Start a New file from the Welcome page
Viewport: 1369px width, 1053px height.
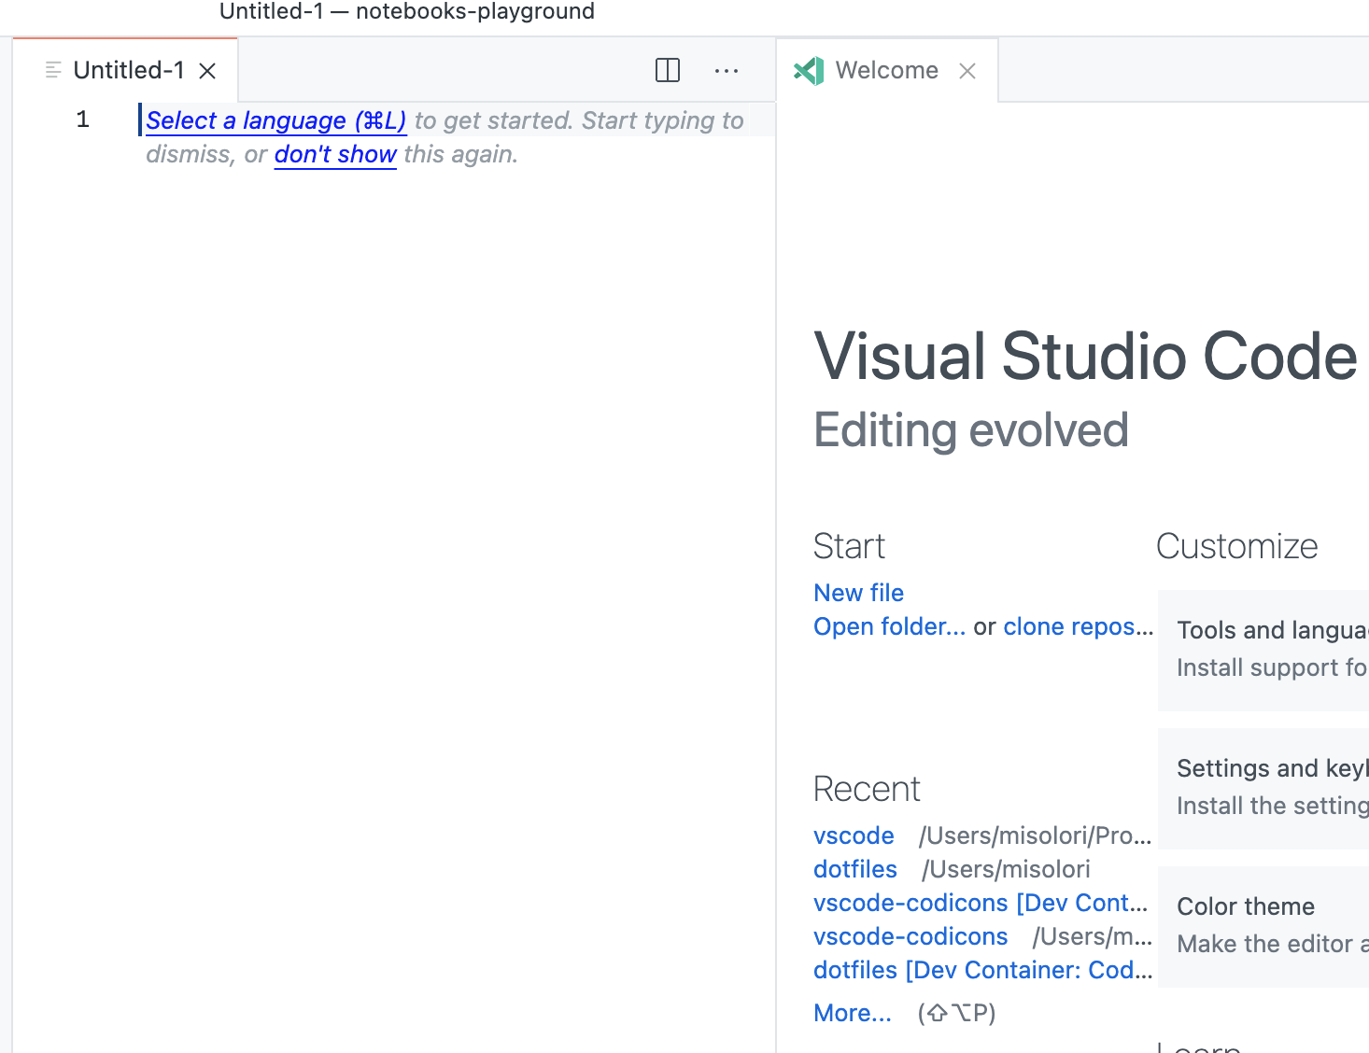tap(858, 592)
